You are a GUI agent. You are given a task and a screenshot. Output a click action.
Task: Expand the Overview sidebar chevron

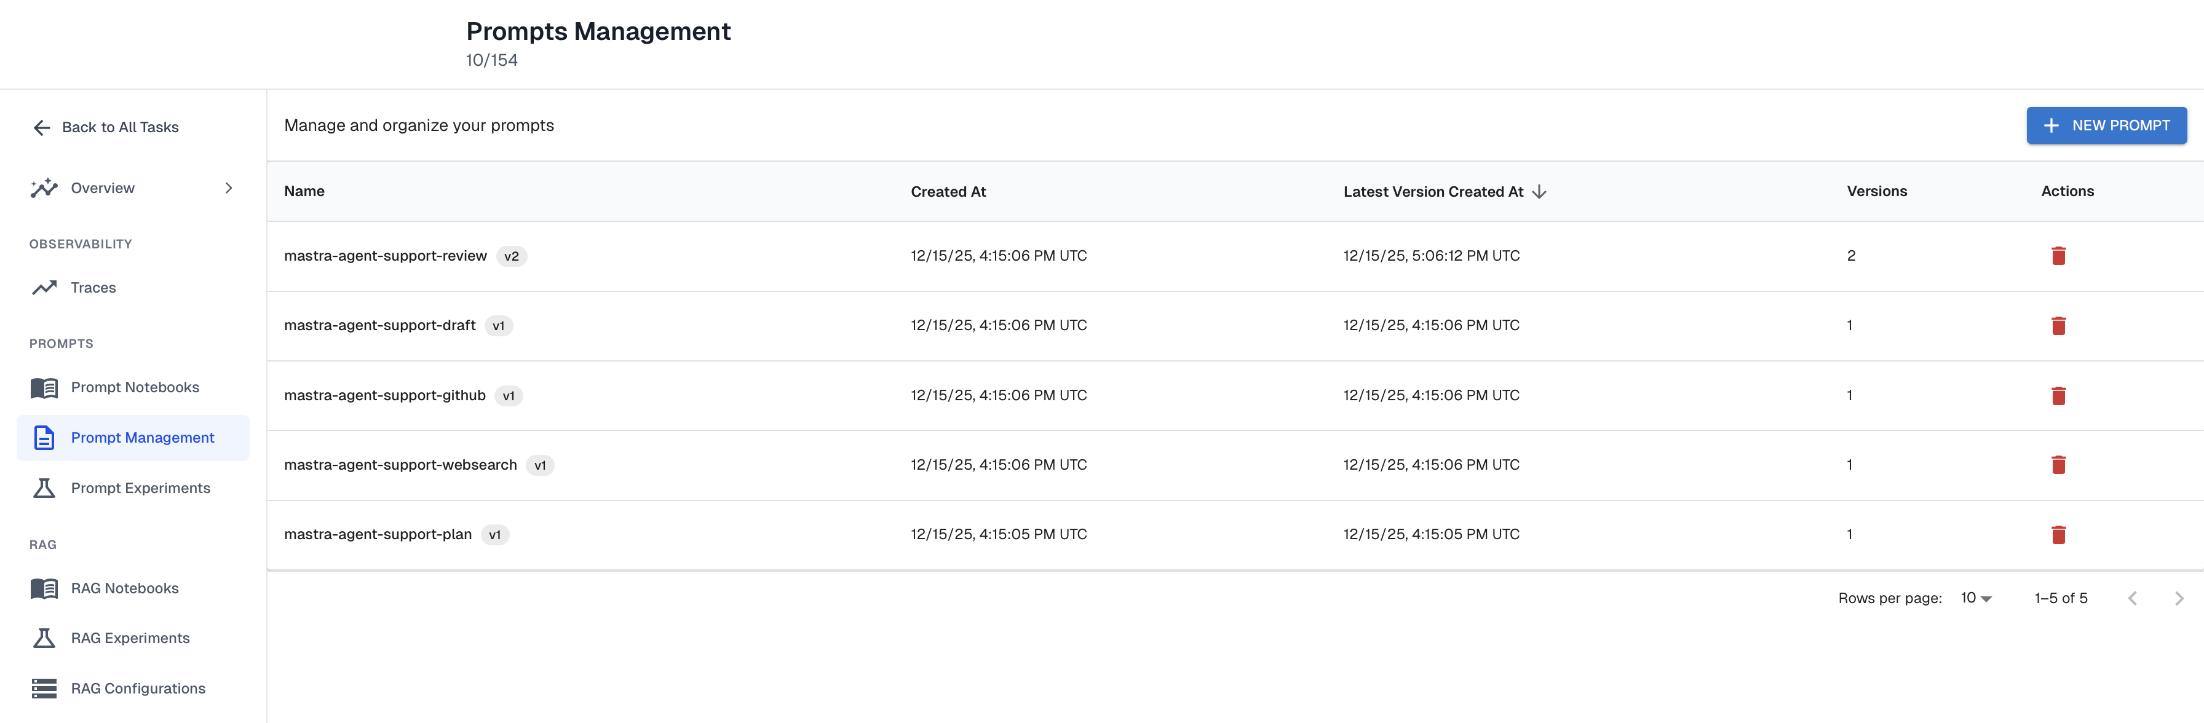click(228, 188)
